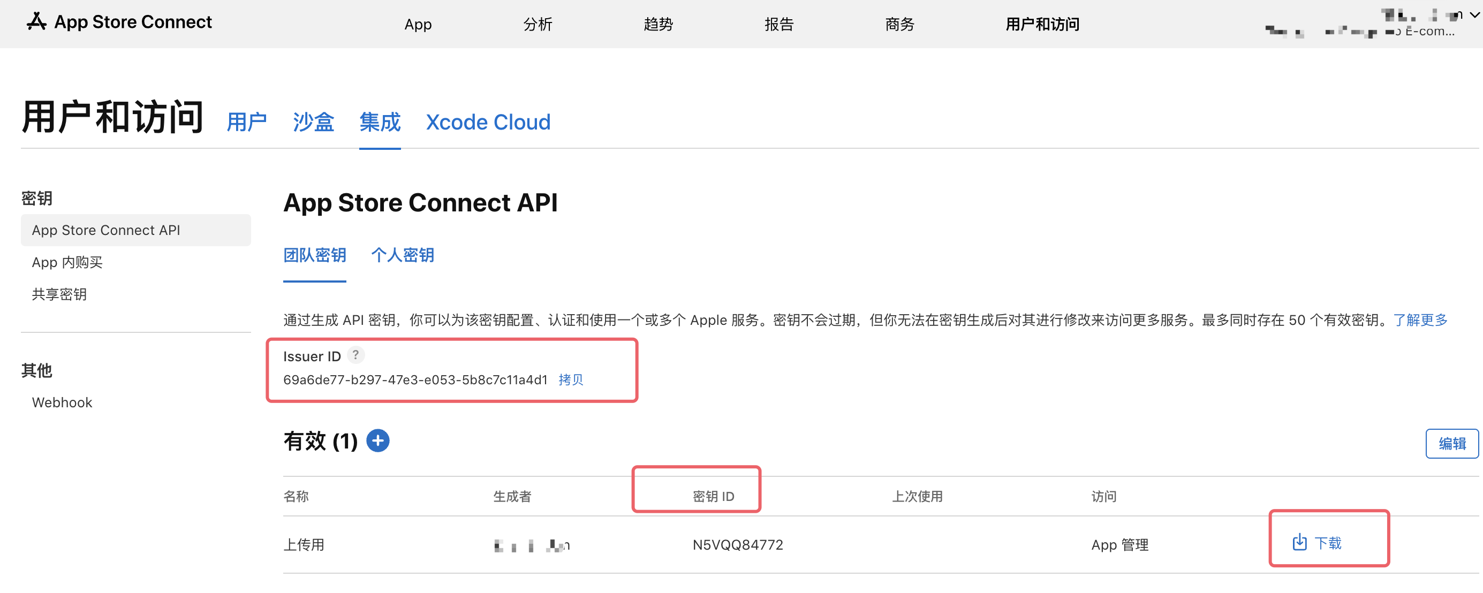Open 共享密钥 in the sidebar
The image size is (1483, 593).
pyautogui.click(x=59, y=294)
